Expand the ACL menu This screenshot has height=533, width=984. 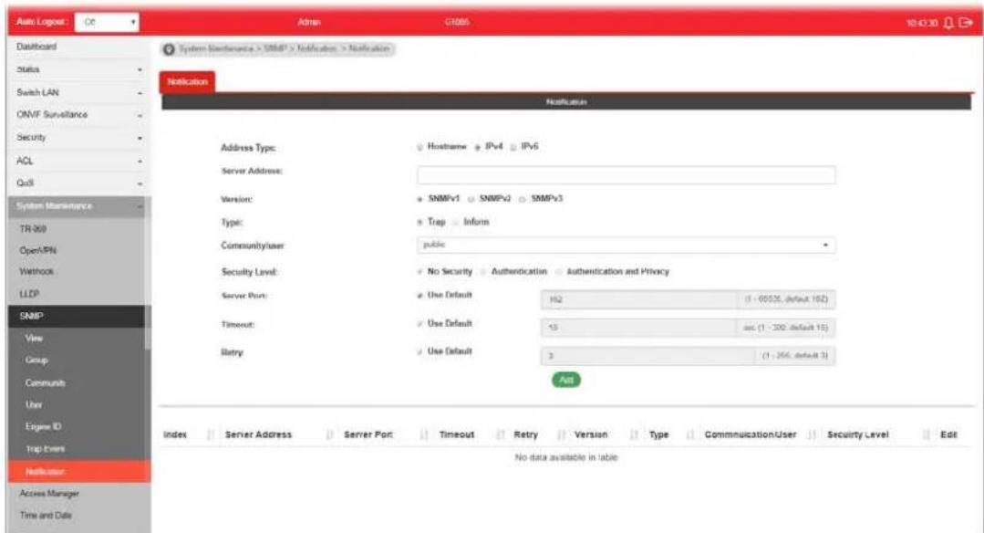pos(79,161)
